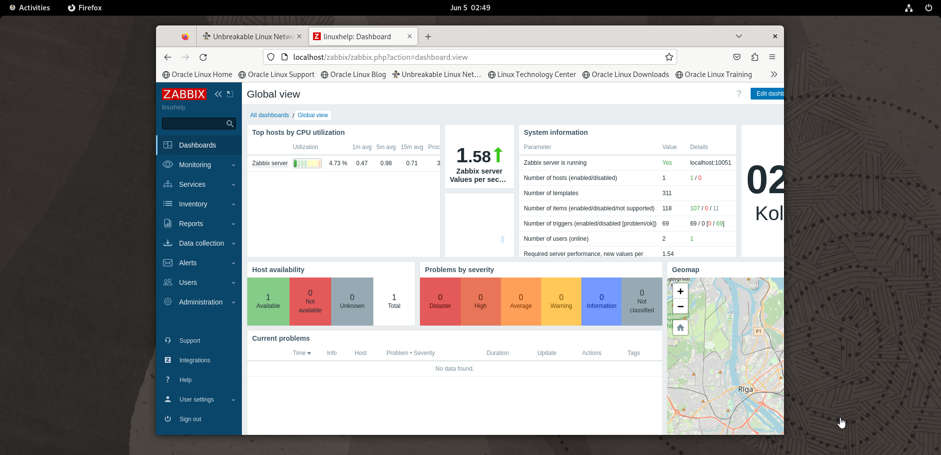The width and height of the screenshot is (941, 455).
Task: Save to Pocket icon in toolbar
Action: coord(737,57)
